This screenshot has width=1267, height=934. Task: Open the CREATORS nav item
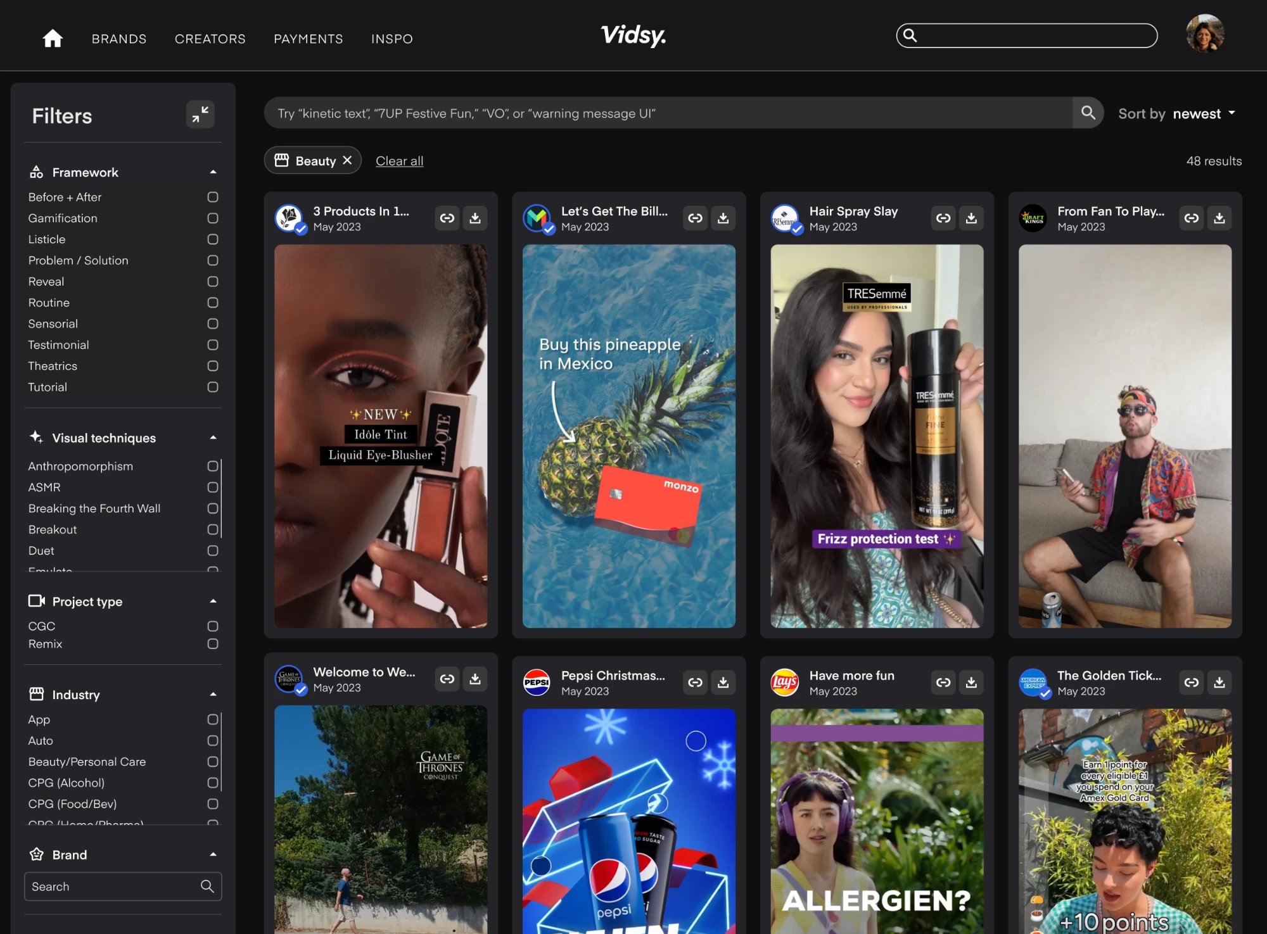[x=210, y=39]
